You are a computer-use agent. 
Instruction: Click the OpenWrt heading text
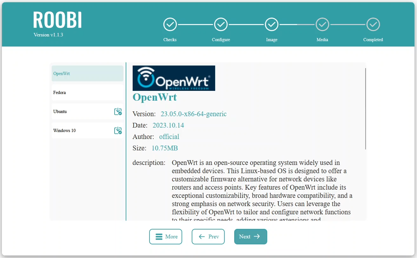pos(155,97)
